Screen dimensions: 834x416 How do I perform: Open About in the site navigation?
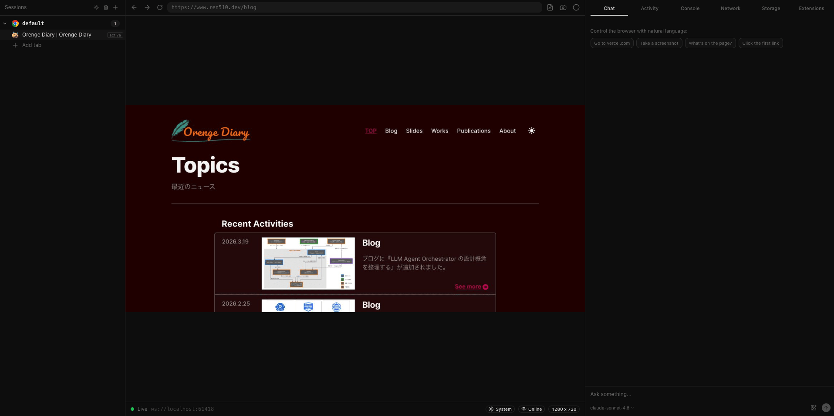click(507, 131)
